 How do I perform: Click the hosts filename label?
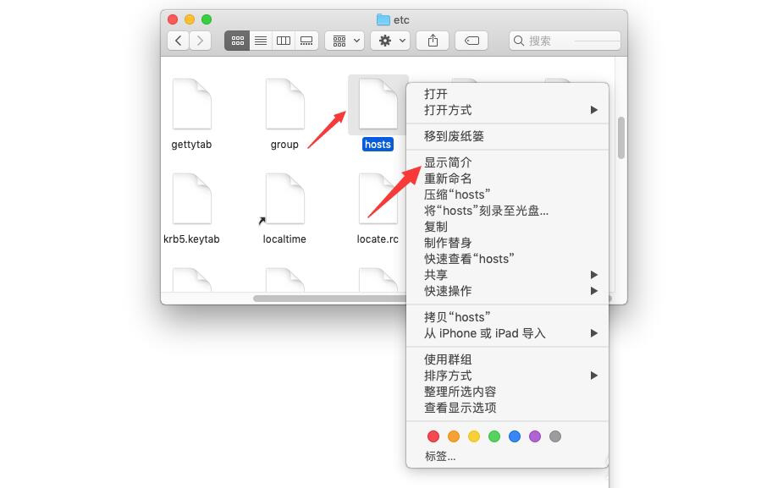pyautogui.click(x=378, y=144)
